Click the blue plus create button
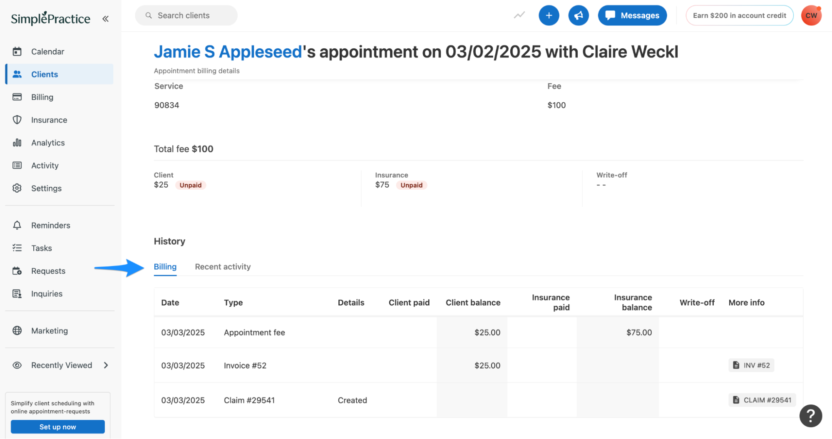This screenshot has height=439, width=832. point(549,15)
